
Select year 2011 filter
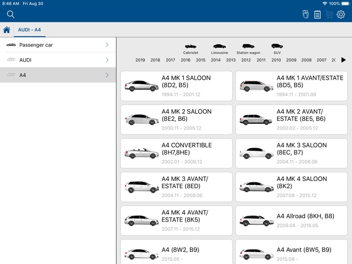tap(261, 60)
